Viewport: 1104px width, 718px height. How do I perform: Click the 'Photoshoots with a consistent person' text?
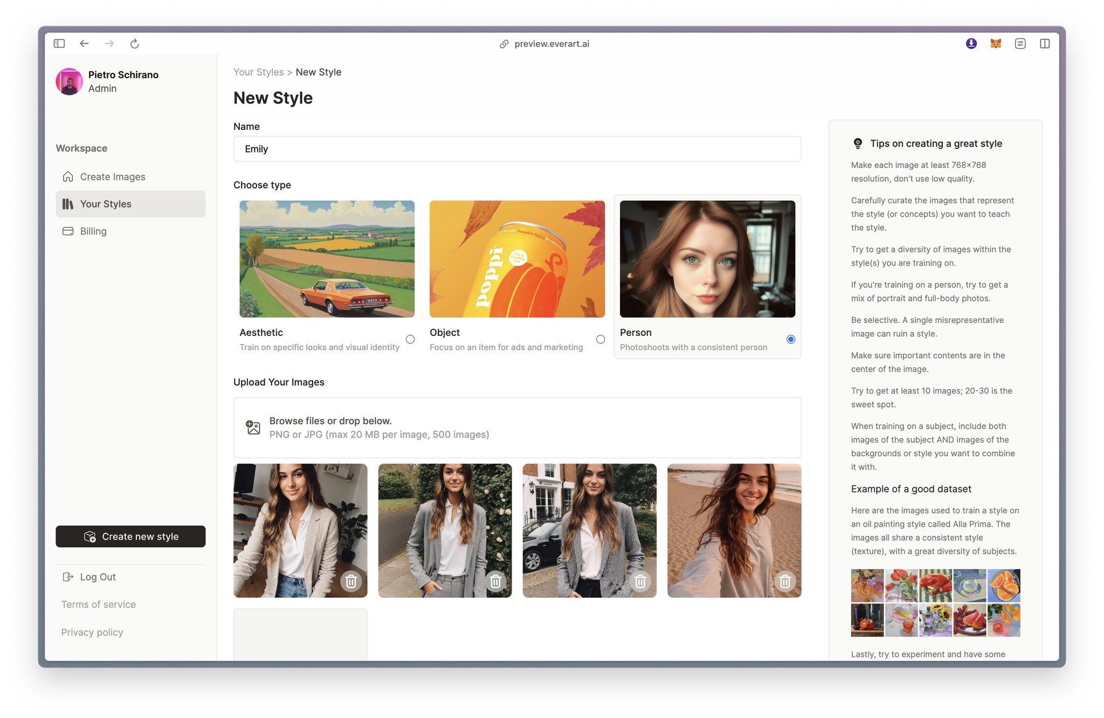pos(693,347)
